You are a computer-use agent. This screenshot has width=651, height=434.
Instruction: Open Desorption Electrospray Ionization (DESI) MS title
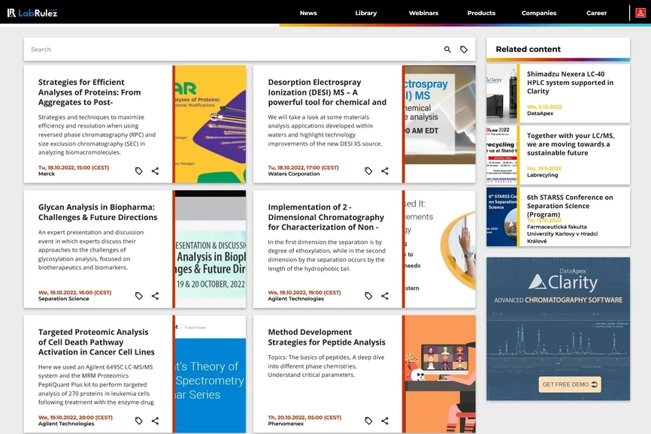327,92
